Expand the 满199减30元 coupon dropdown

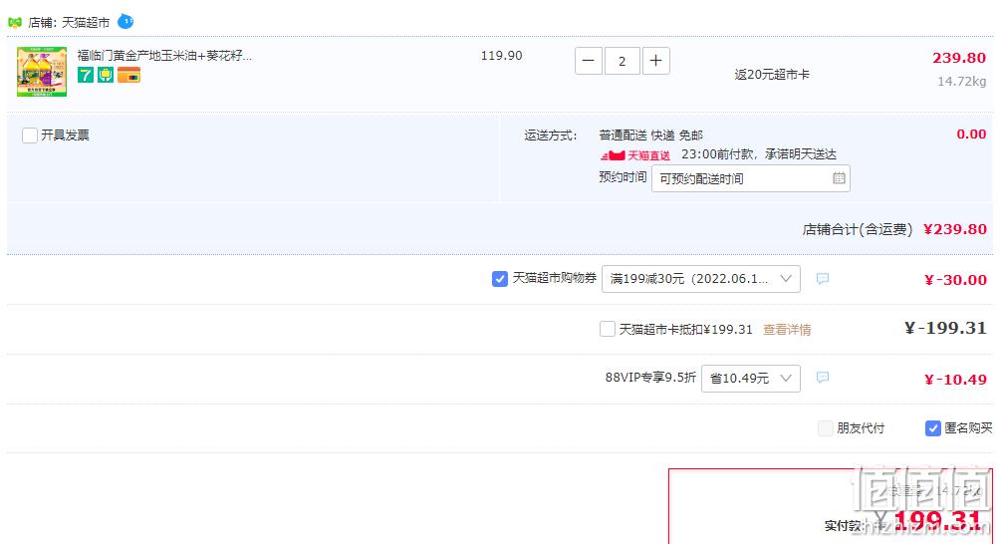tap(701, 279)
